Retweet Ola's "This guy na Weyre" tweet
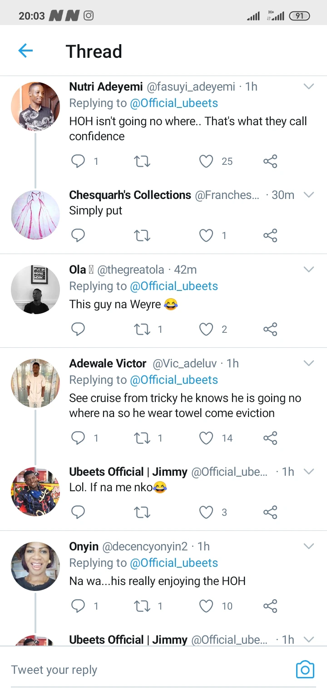Screen dimensions: 327x692 (142, 329)
